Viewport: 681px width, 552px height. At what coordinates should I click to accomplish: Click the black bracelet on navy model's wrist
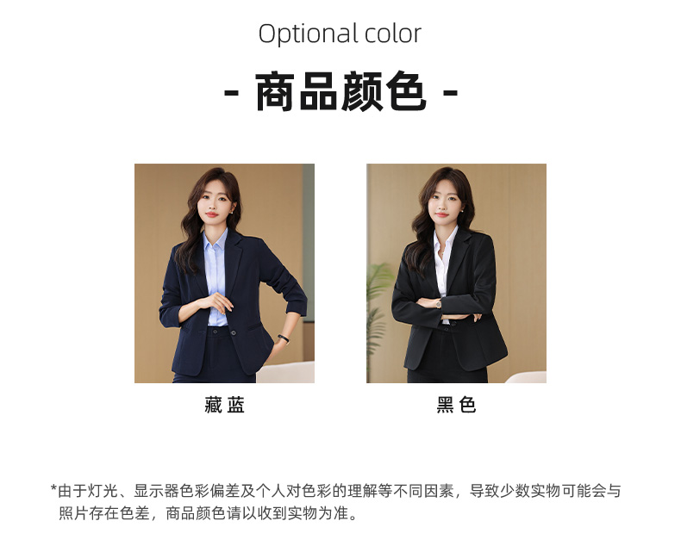tap(284, 338)
